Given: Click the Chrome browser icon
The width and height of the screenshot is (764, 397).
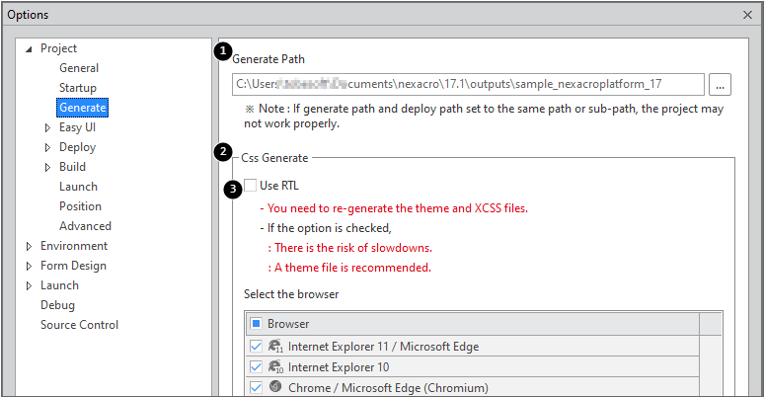Looking at the screenshot, I should (x=275, y=387).
